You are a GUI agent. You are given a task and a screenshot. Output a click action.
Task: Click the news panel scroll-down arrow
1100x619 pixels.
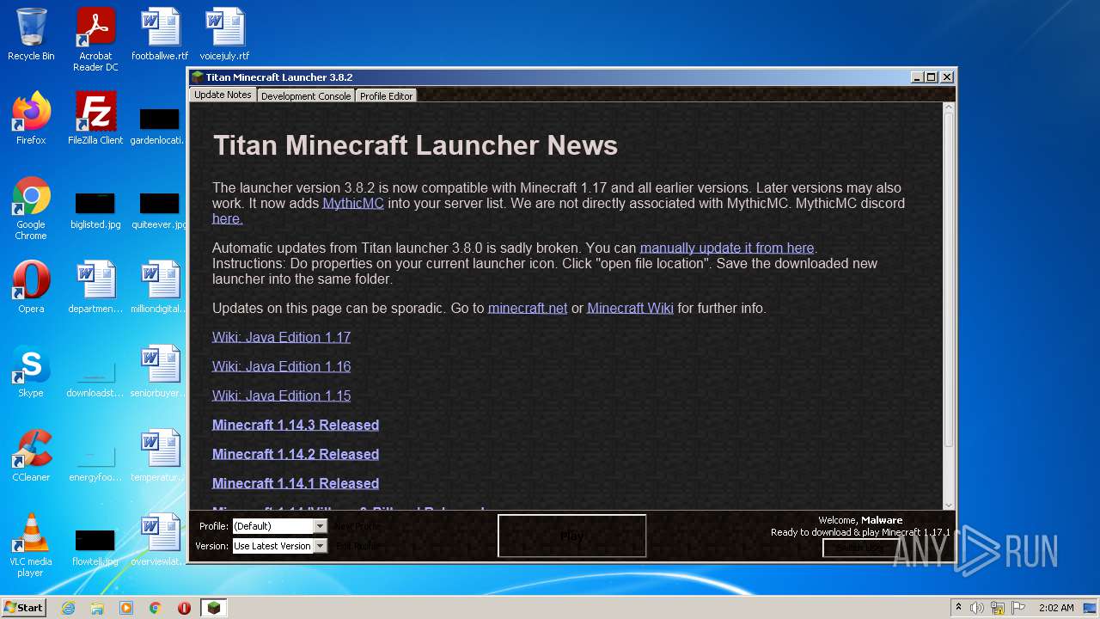949,505
